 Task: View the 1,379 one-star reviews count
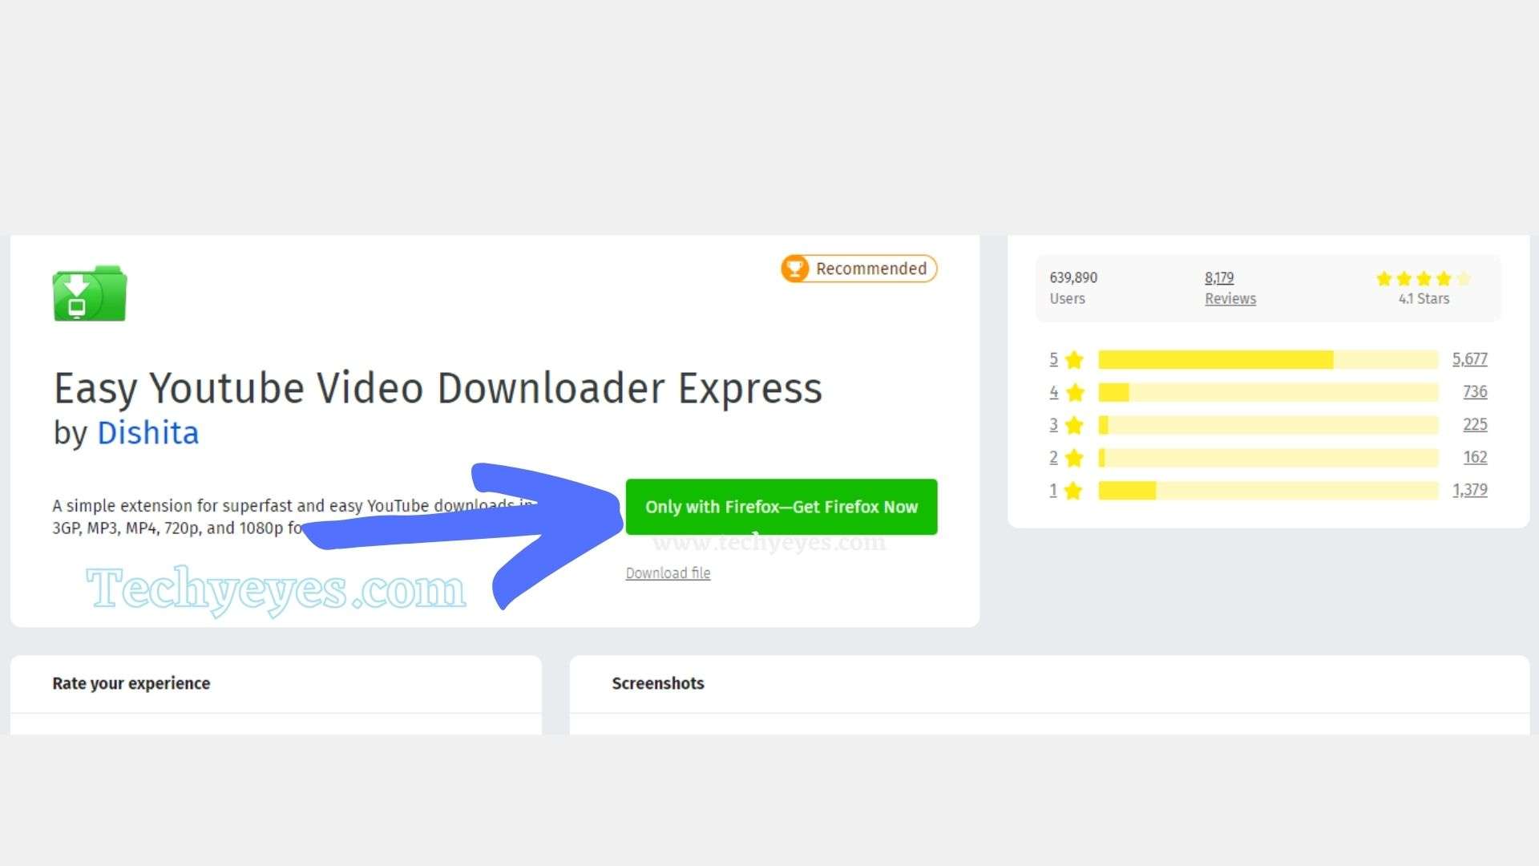1470,491
